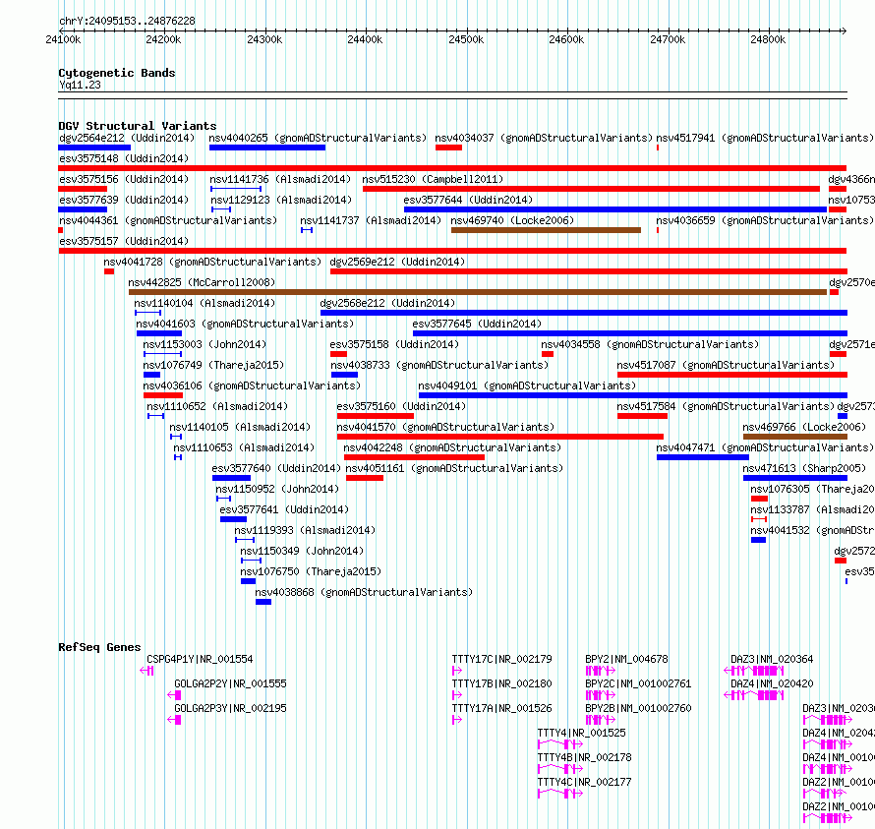Open esv3577640 (Uddin2014) label

(276, 468)
